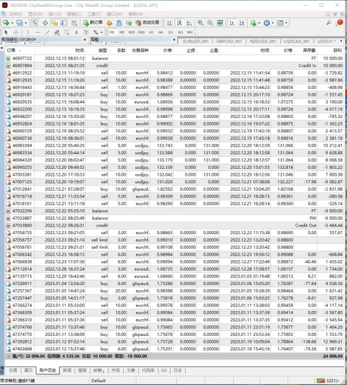
Task: Select the vertical line drawing tool
Action: click(28, 32)
